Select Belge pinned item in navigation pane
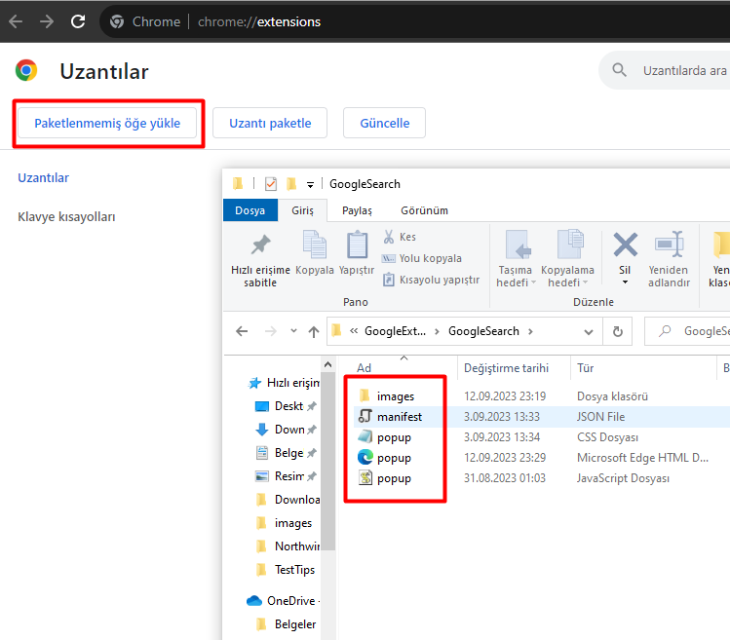 coord(286,452)
